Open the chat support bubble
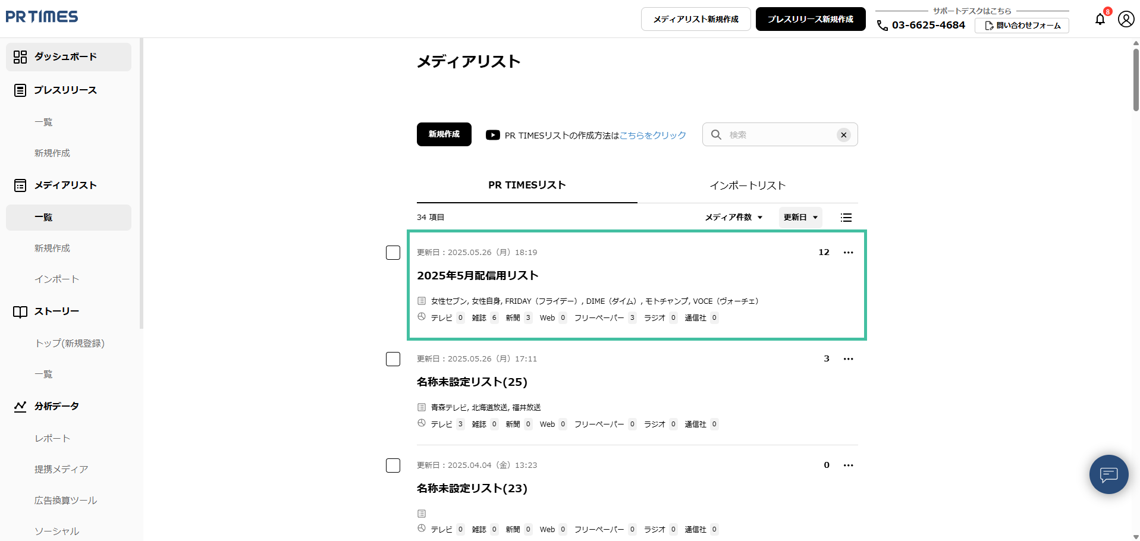1140x541 pixels. click(x=1108, y=474)
